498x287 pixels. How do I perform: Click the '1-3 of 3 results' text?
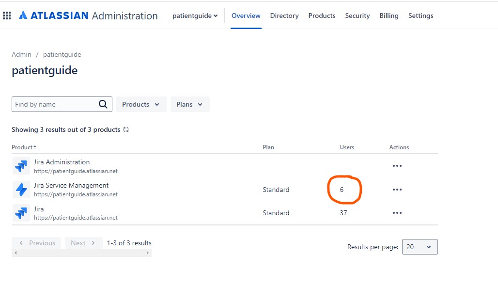(129, 243)
